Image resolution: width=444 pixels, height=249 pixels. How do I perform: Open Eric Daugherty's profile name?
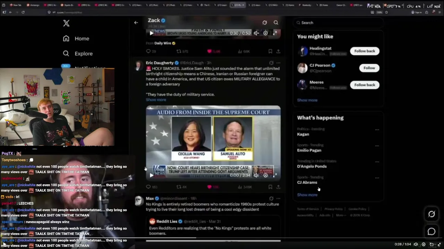[x=160, y=63]
